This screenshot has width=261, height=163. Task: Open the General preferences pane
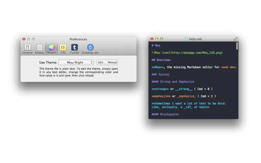point(28,49)
